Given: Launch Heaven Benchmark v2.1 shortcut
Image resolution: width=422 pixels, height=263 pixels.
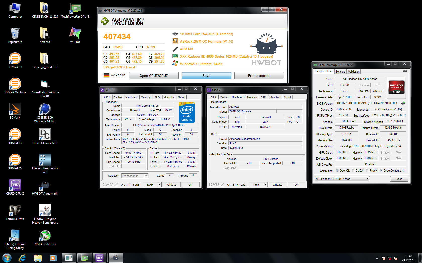Looking at the screenshot, I should click(45, 164).
